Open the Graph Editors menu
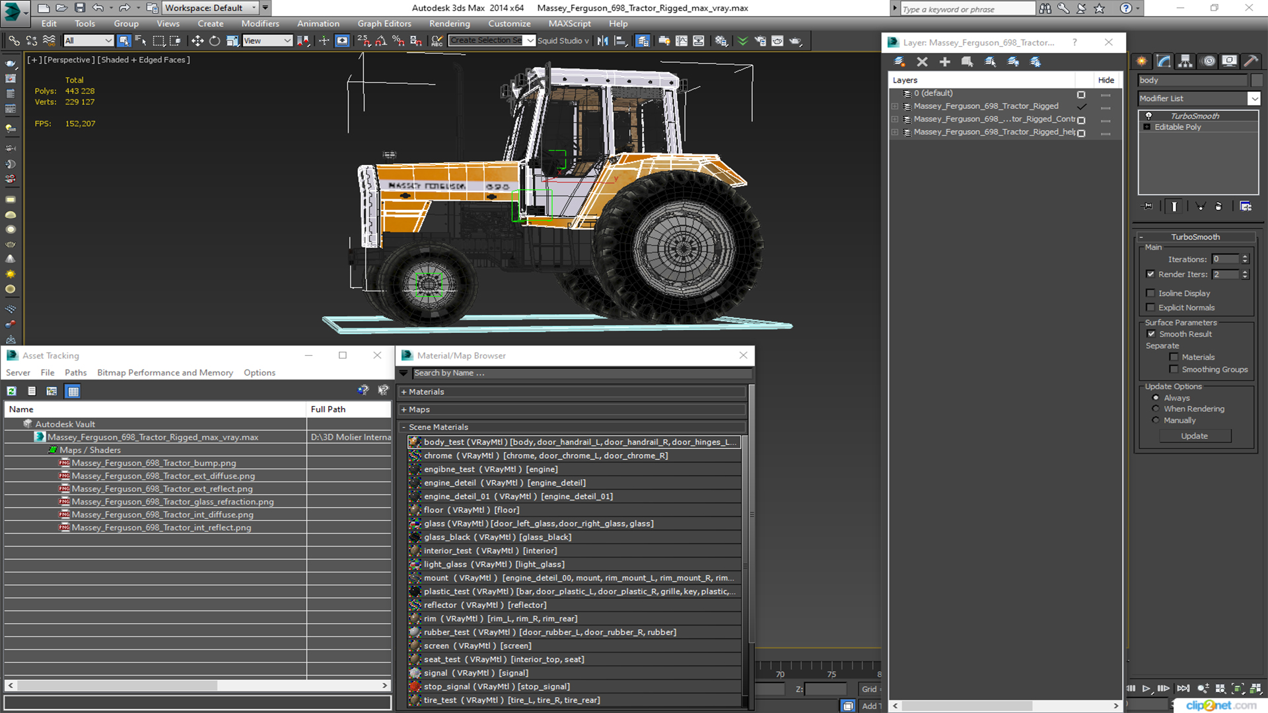This screenshot has width=1268, height=713. click(384, 24)
